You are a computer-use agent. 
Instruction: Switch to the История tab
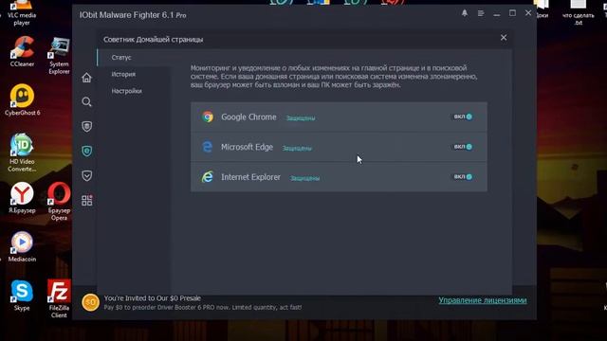tap(123, 74)
